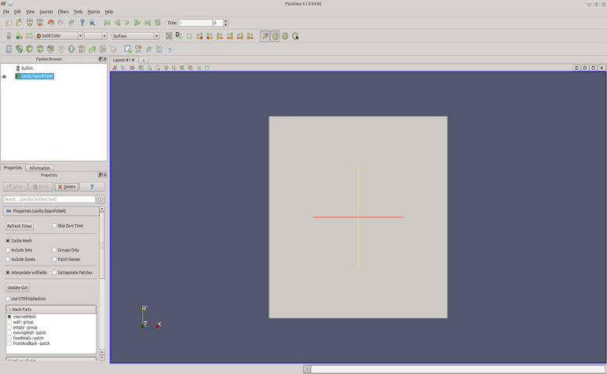Apply the Slice filter icon
Viewport: 607px width, 374px height.
point(40,49)
